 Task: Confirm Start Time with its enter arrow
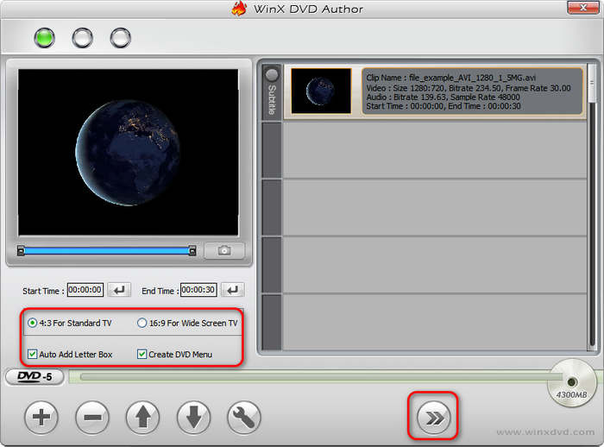(x=119, y=291)
